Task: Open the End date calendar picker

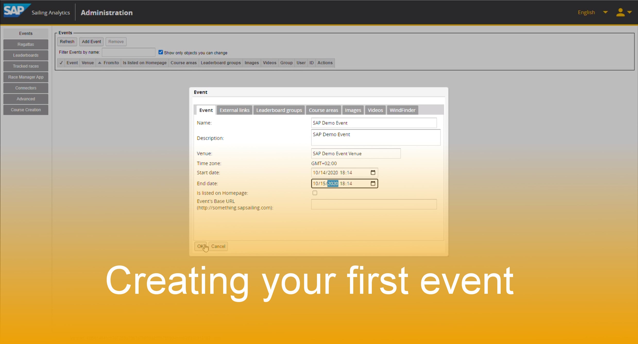Action: point(373,183)
